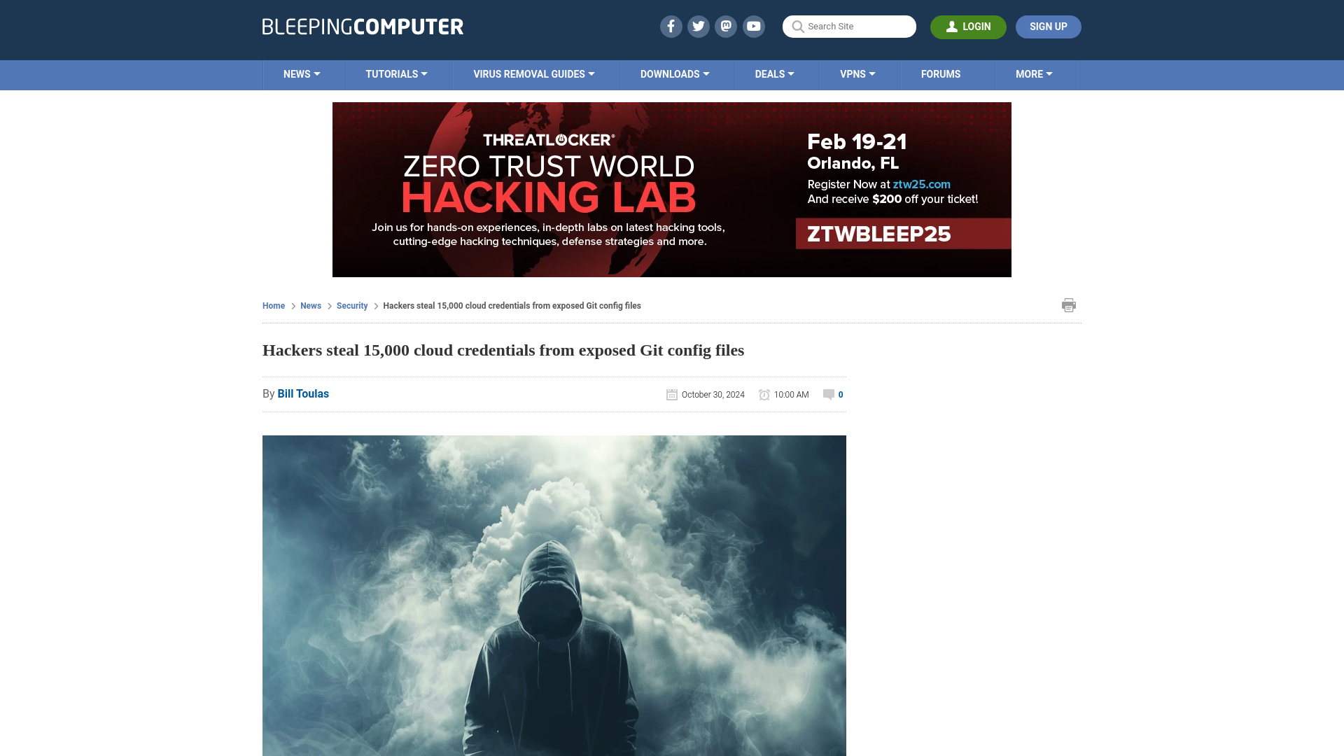
Task: Click the print article icon
Action: 1069,304
